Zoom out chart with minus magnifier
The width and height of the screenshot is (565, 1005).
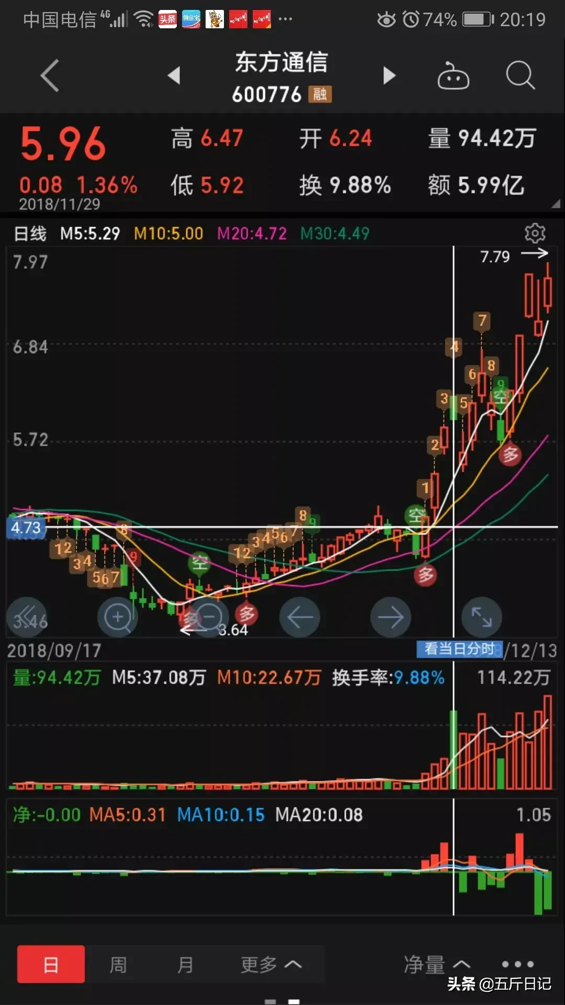coord(209,617)
